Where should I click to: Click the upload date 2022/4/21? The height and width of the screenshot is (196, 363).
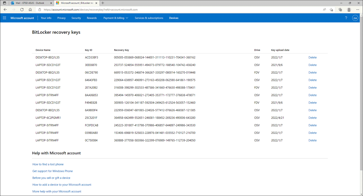pyautogui.click(x=278, y=118)
